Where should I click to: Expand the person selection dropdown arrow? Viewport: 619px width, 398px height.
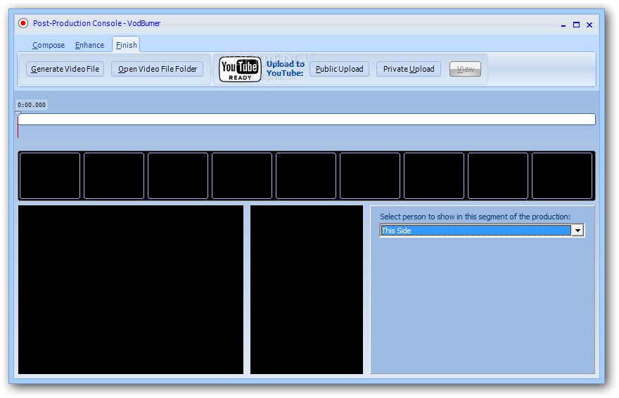[x=577, y=231]
